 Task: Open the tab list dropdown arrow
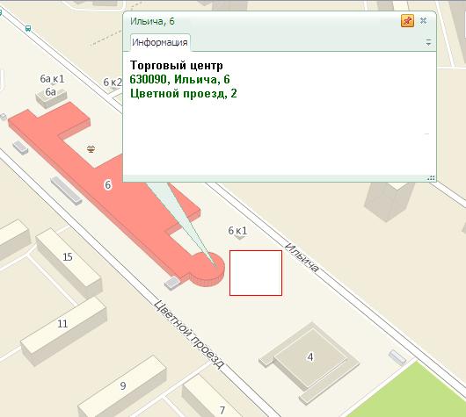point(428,42)
